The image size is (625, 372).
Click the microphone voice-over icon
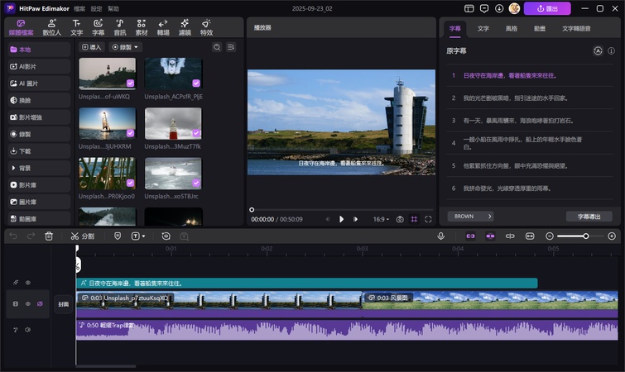point(441,236)
